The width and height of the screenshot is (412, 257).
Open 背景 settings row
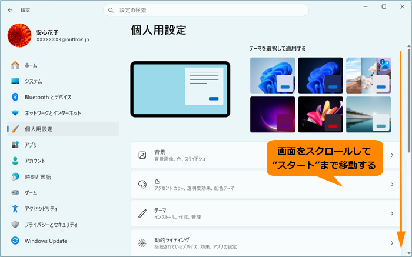pyautogui.click(x=265, y=155)
